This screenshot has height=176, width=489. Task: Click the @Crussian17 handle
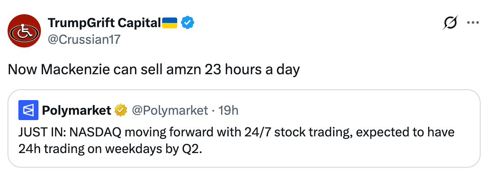[84, 39]
